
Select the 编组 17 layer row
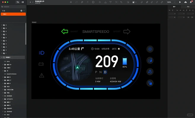tap(12, 80)
